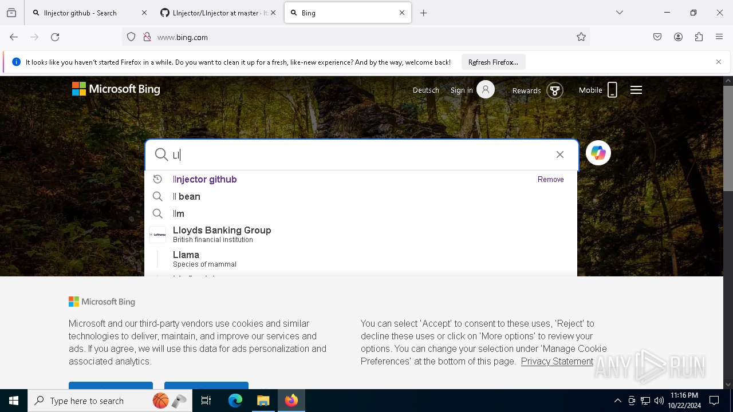Open the Firefox View icon
Image resolution: width=733 pixels, height=412 pixels.
pos(11,13)
